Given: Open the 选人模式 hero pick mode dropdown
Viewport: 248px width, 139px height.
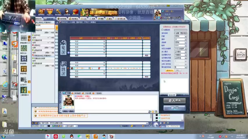Looking at the screenshot, I should (x=181, y=52).
